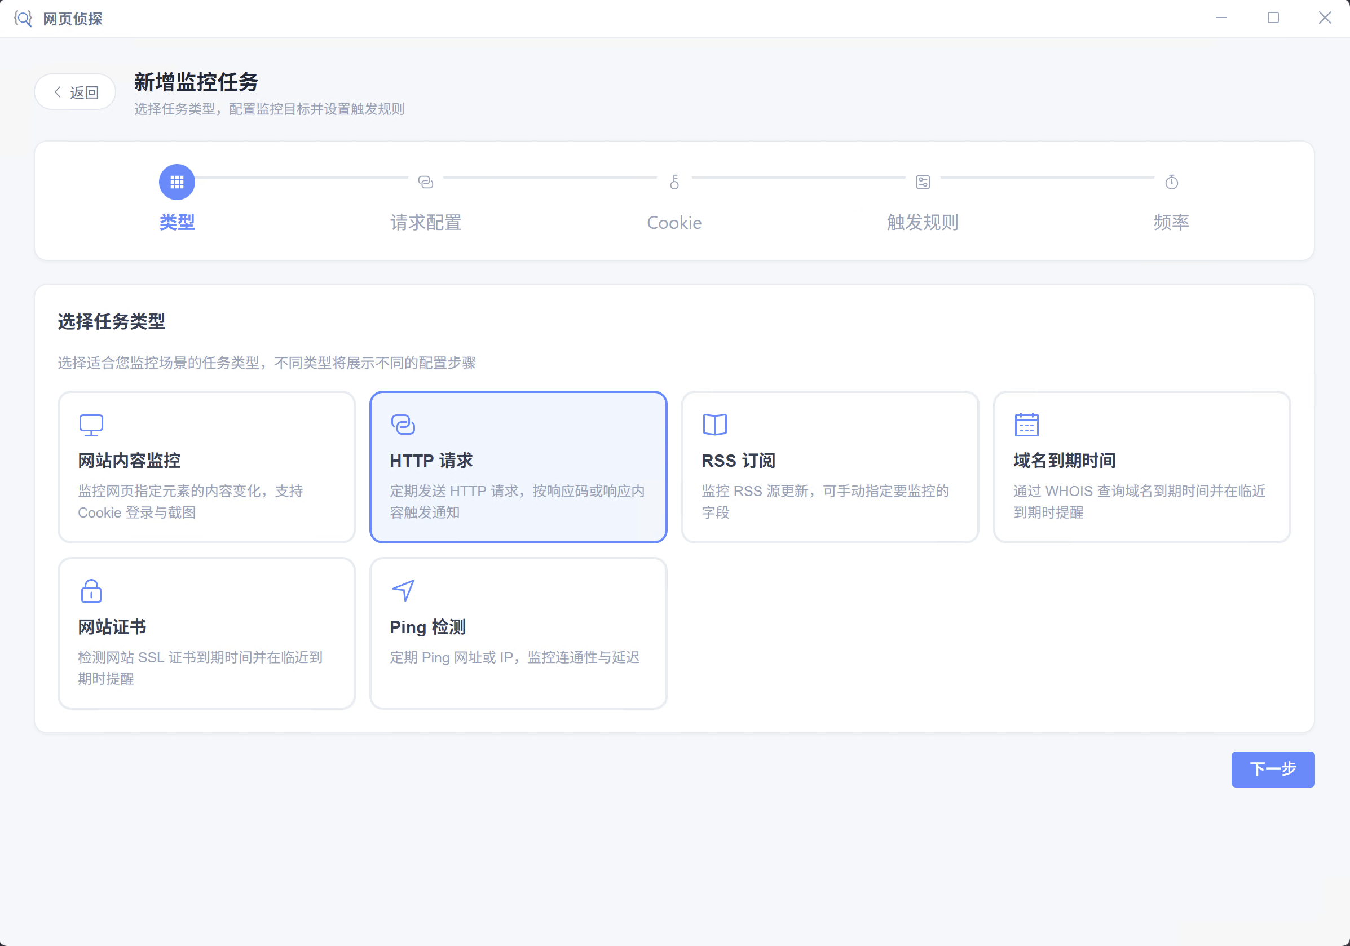Click the hint 选择适合您监控场景的任务类型

point(267,363)
